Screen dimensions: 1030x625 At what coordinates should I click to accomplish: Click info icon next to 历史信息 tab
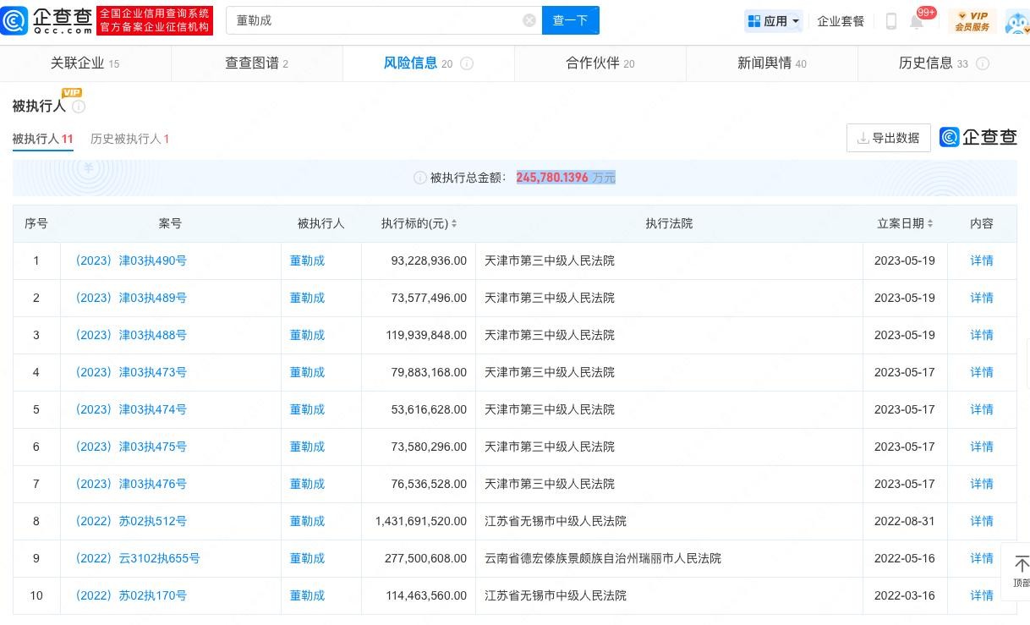click(x=983, y=63)
